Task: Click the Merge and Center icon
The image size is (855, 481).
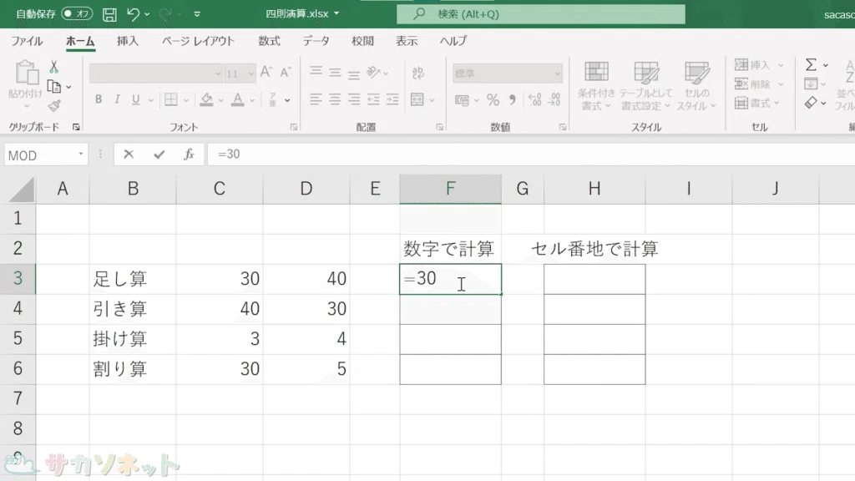Action: pyautogui.click(x=417, y=99)
